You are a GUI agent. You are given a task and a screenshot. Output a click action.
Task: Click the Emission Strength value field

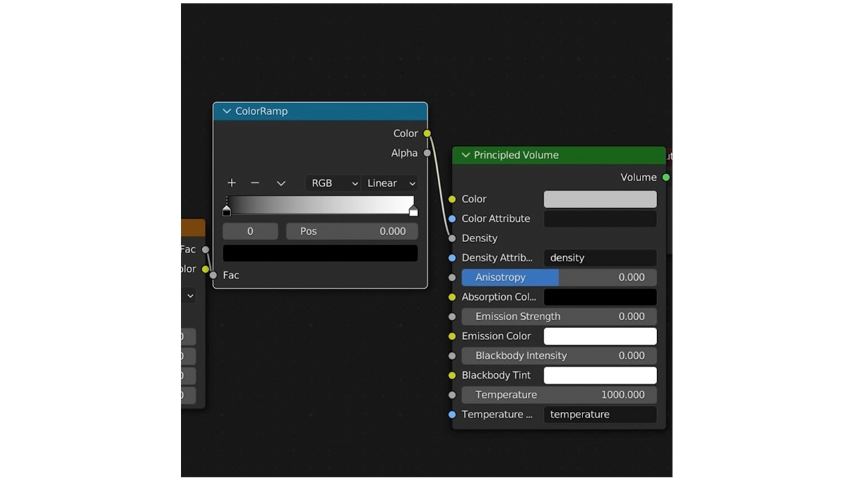pyautogui.click(x=559, y=317)
